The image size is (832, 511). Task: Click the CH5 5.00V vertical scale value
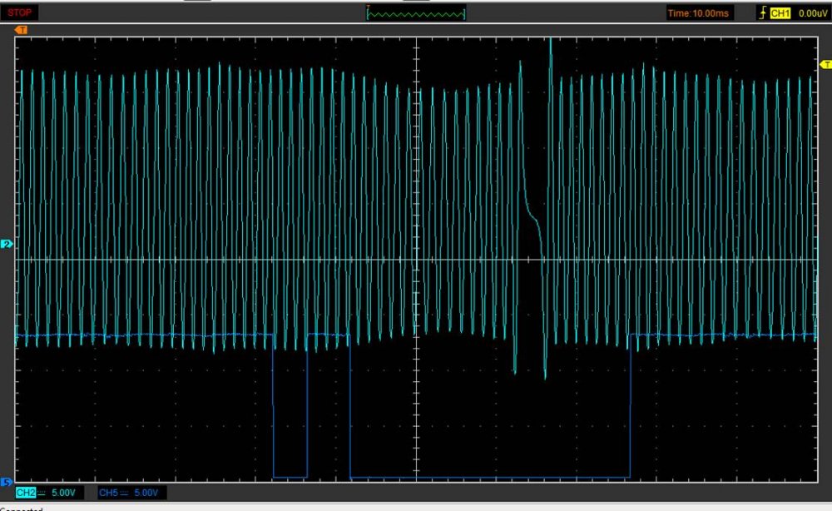point(147,494)
